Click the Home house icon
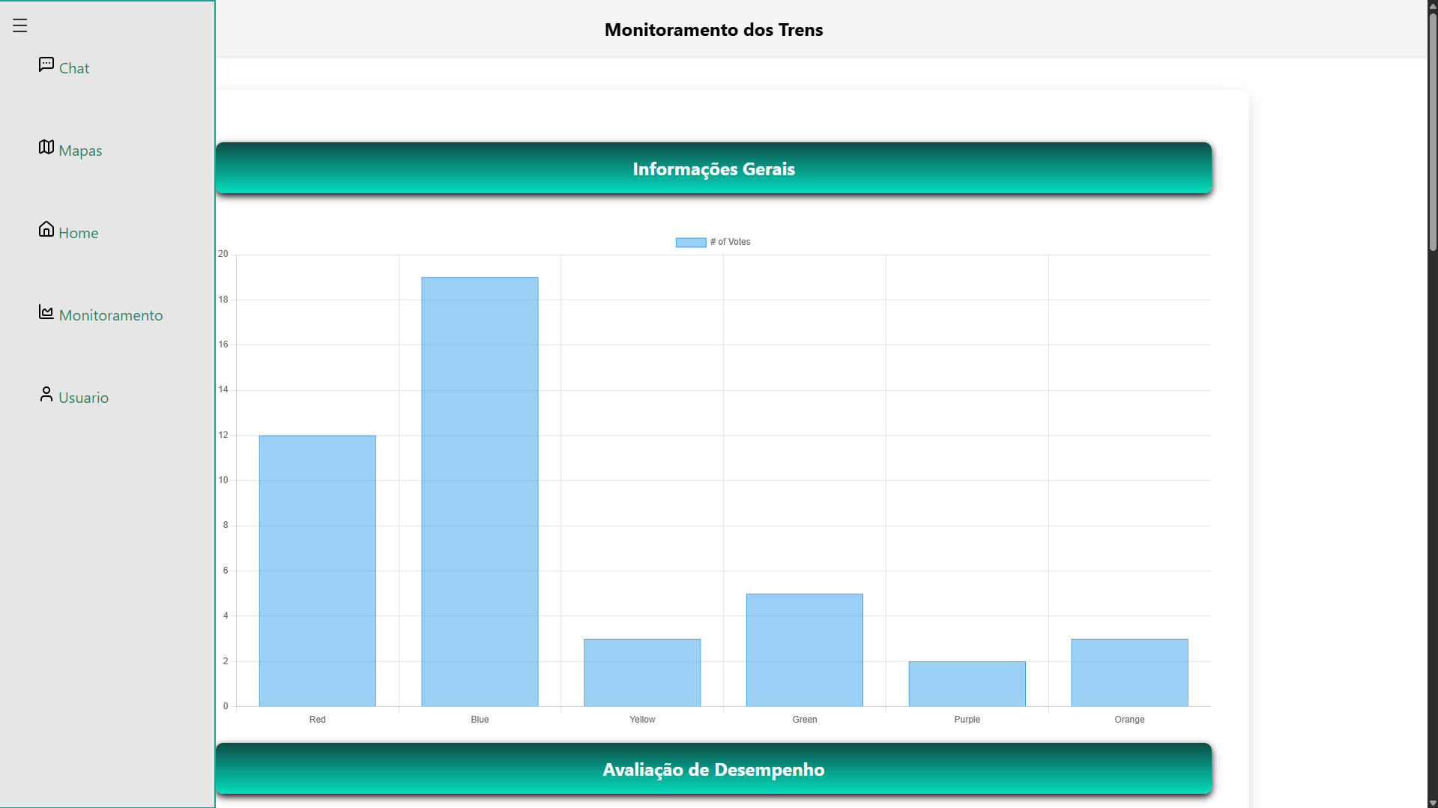This screenshot has height=808, width=1438. 46,230
